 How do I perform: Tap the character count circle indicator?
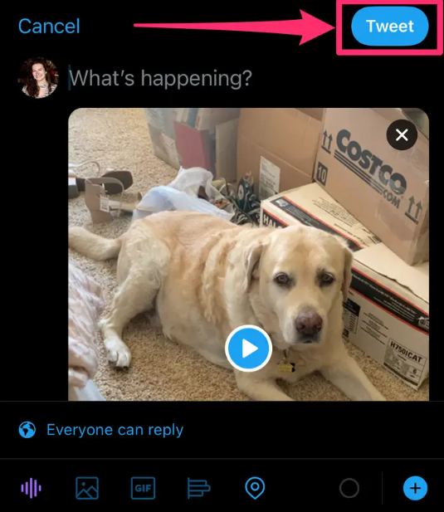(x=349, y=489)
